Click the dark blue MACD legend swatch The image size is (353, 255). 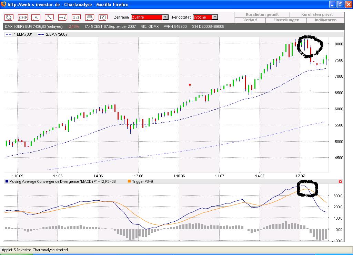click(x=7, y=181)
